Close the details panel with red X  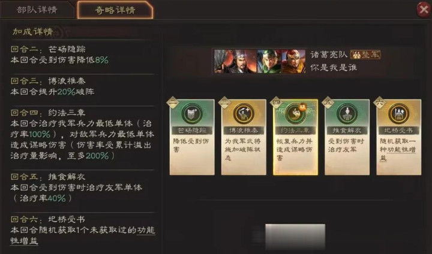[424, 10]
